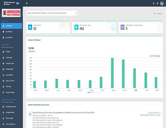The width and height of the screenshot is (166, 128).
Task: Open Dashboard in the sidebar
Action: [11, 26]
